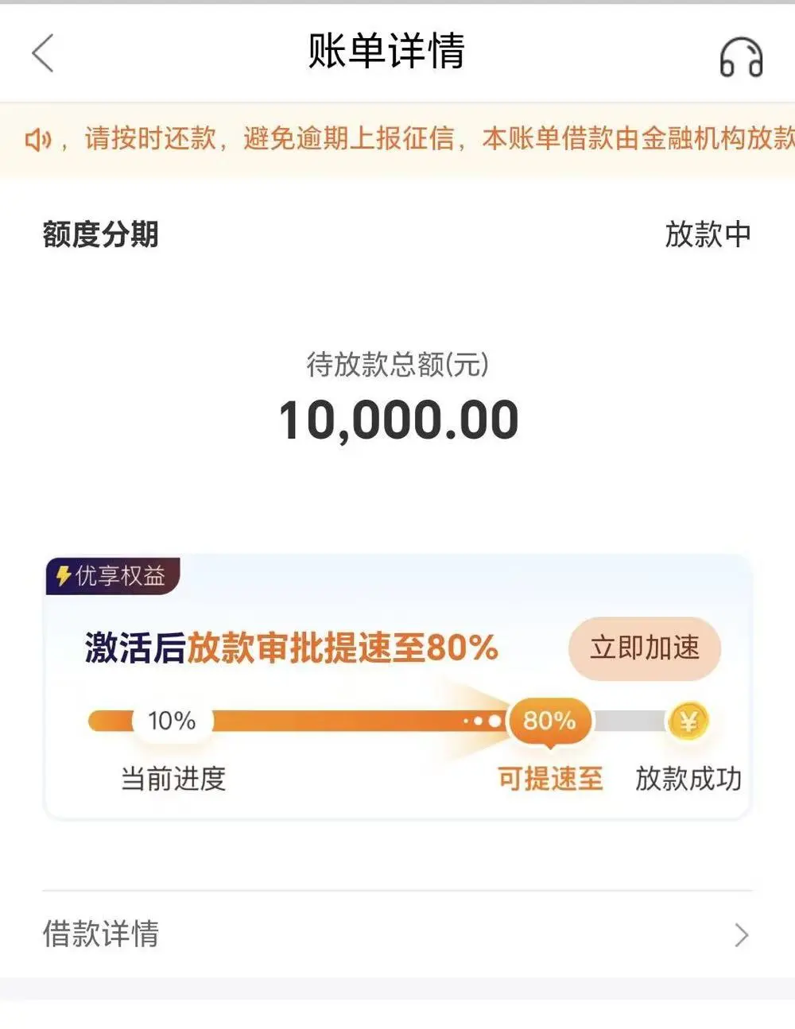Tap the 账单详情 page title
This screenshot has width=795, height=1029.
coord(386,52)
